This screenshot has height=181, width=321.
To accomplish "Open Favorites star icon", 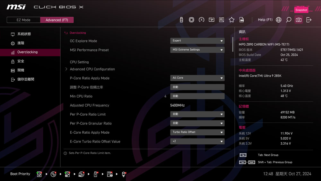I will [231, 20].
